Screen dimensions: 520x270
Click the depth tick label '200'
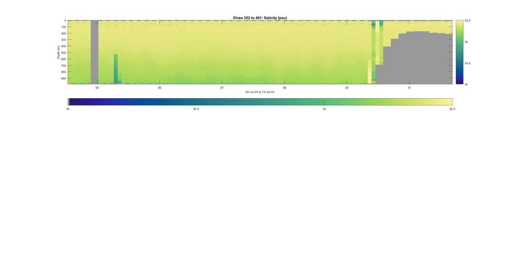[x=63, y=33]
